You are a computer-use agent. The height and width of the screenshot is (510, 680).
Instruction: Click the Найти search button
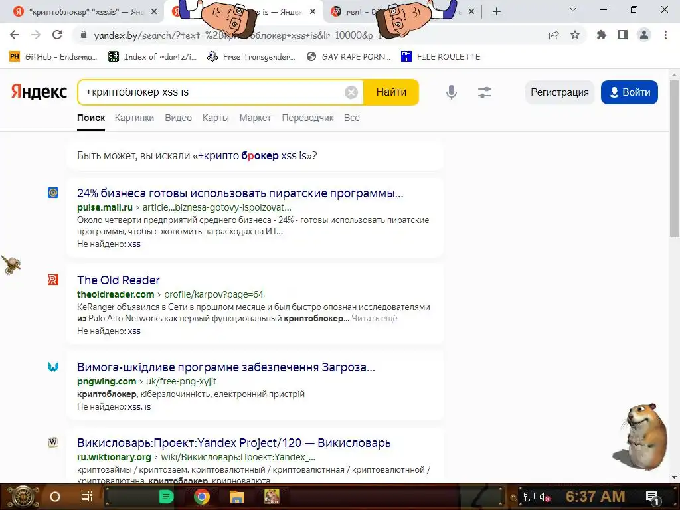pos(391,92)
